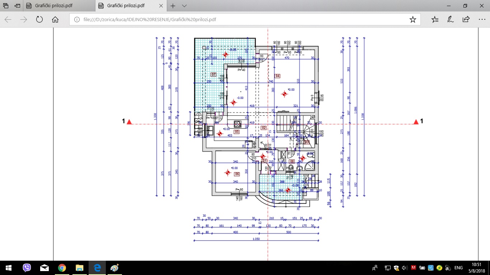Toggle the Windows Start menu
This screenshot has width=490, height=275.
click(x=8, y=268)
